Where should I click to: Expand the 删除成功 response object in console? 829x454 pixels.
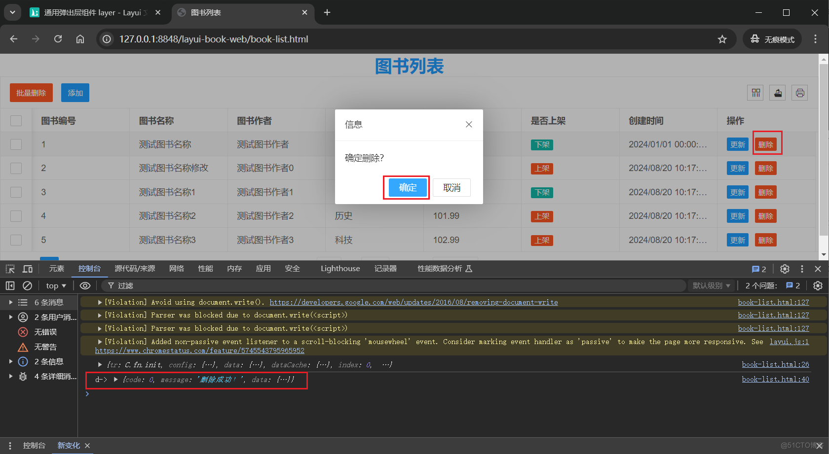116,380
